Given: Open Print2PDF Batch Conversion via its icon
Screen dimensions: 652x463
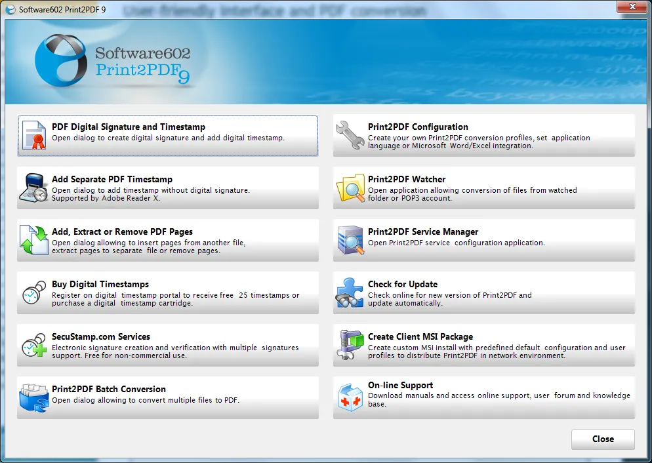Looking at the screenshot, I should click(x=33, y=398).
